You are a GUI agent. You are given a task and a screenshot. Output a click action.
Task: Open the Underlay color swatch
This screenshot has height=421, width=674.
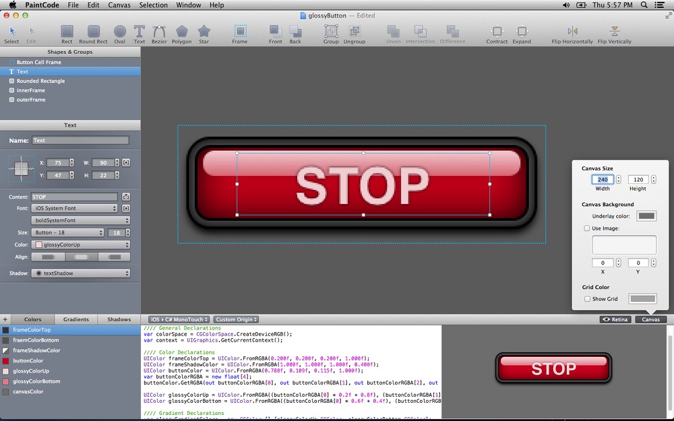click(x=646, y=216)
